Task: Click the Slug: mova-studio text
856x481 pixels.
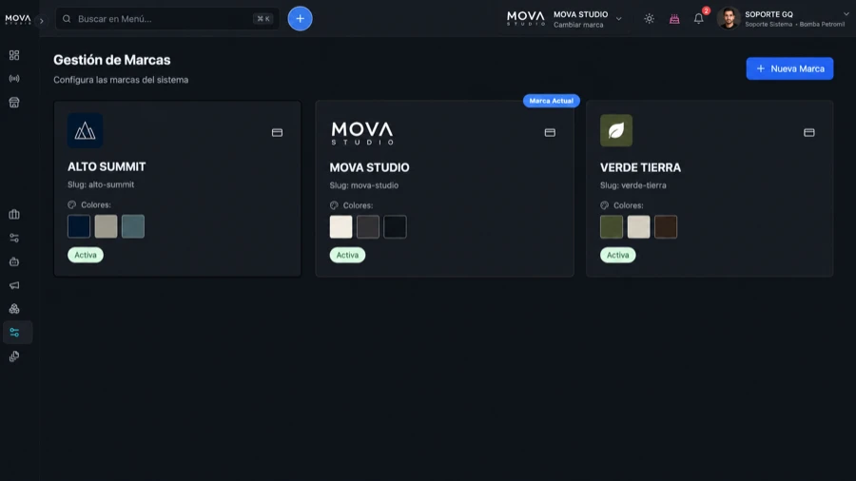Action: pos(364,185)
